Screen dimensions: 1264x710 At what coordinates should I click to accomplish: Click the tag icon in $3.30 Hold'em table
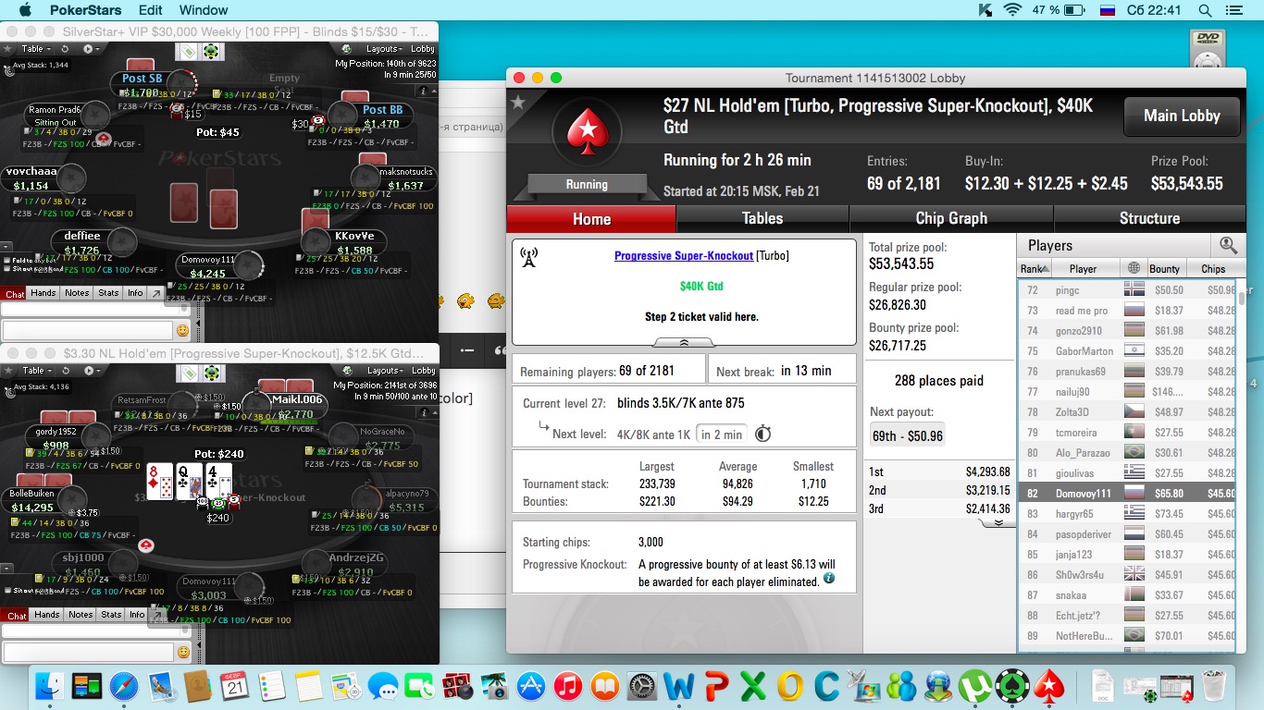tap(189, 373)
